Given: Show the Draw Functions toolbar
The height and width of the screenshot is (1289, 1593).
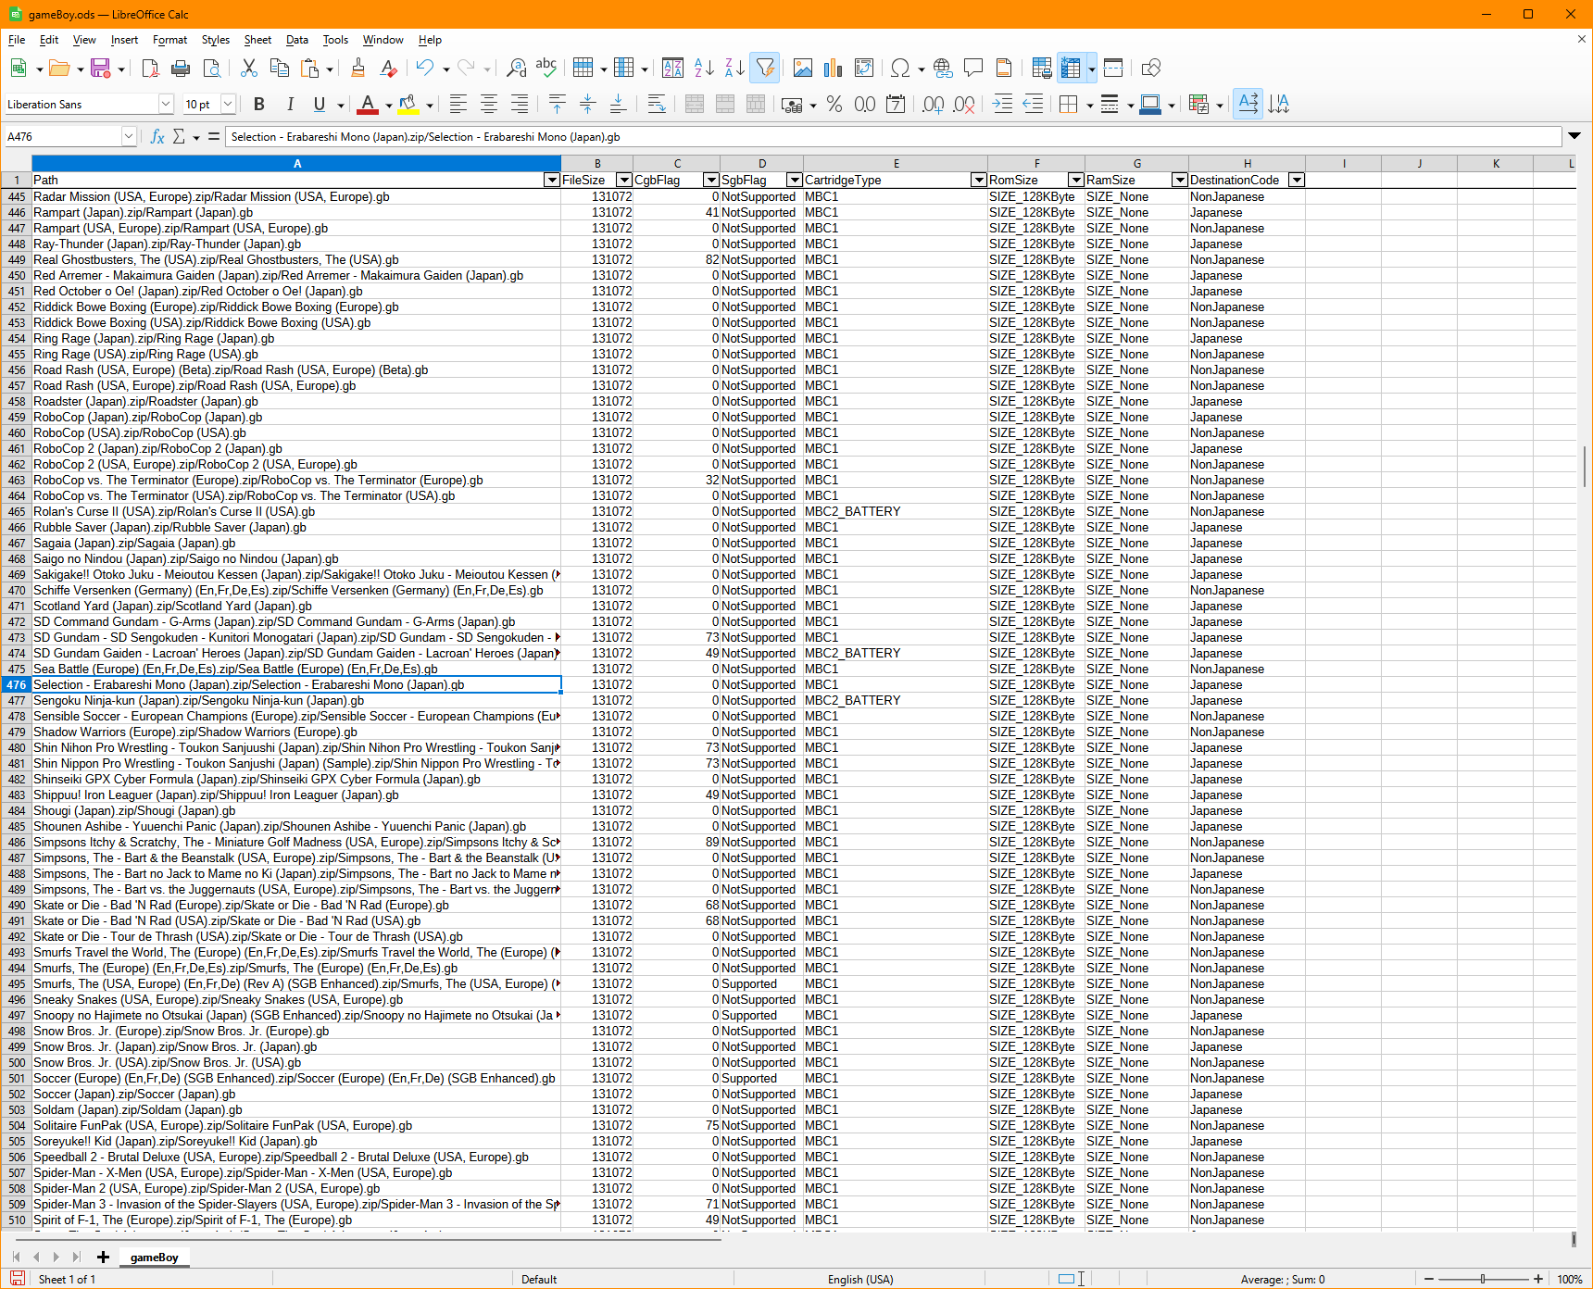Looking at the screenshot, I should coord(1150,68).
